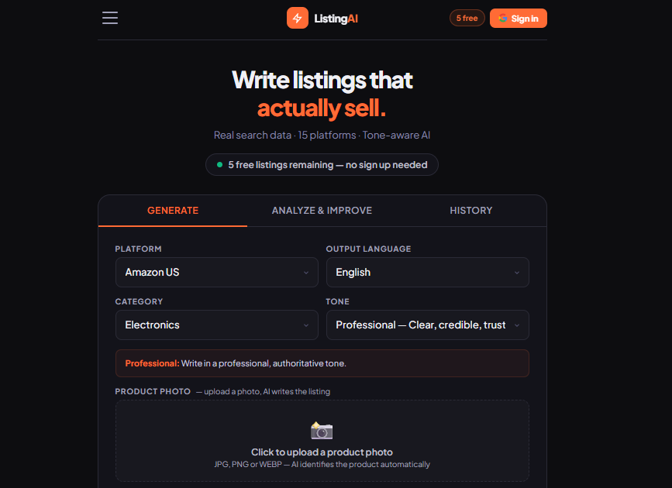Click the Tone dropdown chevron arrow
672x488 pixels.
pos(516,325)
